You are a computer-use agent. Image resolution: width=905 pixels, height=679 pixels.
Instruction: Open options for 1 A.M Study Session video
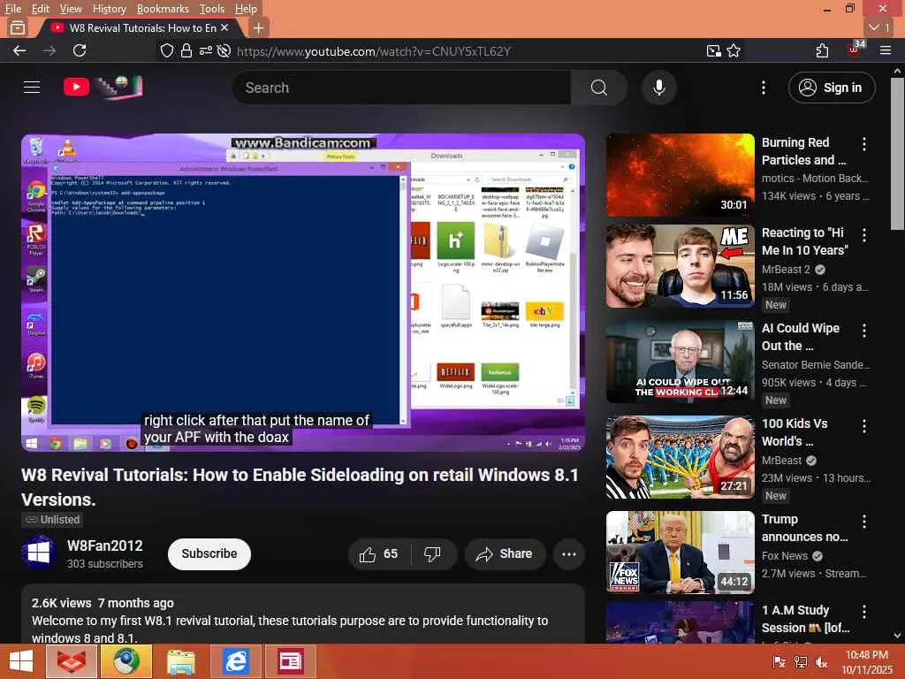[864, 612]
